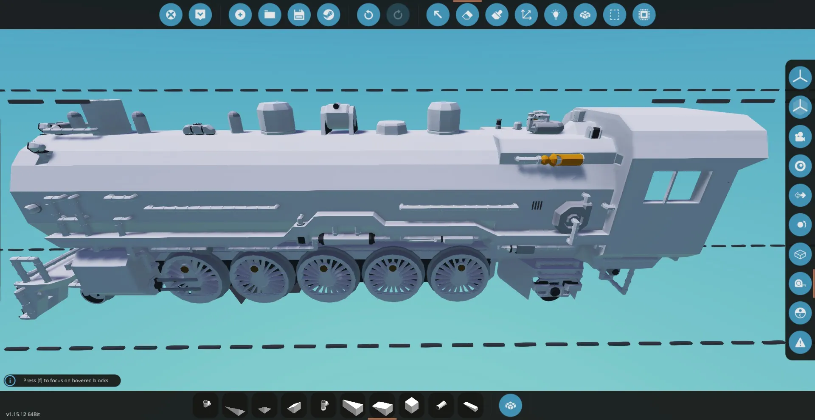Choose the paint brush tool
815x420 pixels.
click(x=497, y=15)
